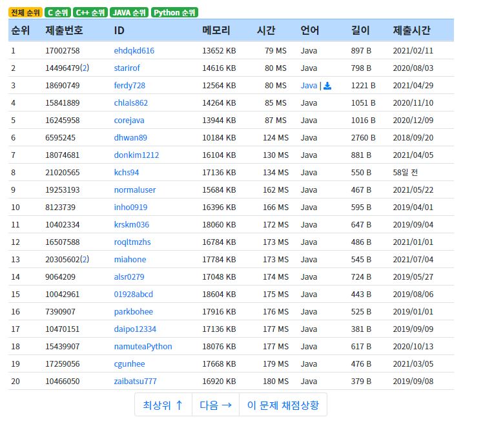Open user profile ehdqkd616
Viewport: 483px width, 426px height.
134,51
